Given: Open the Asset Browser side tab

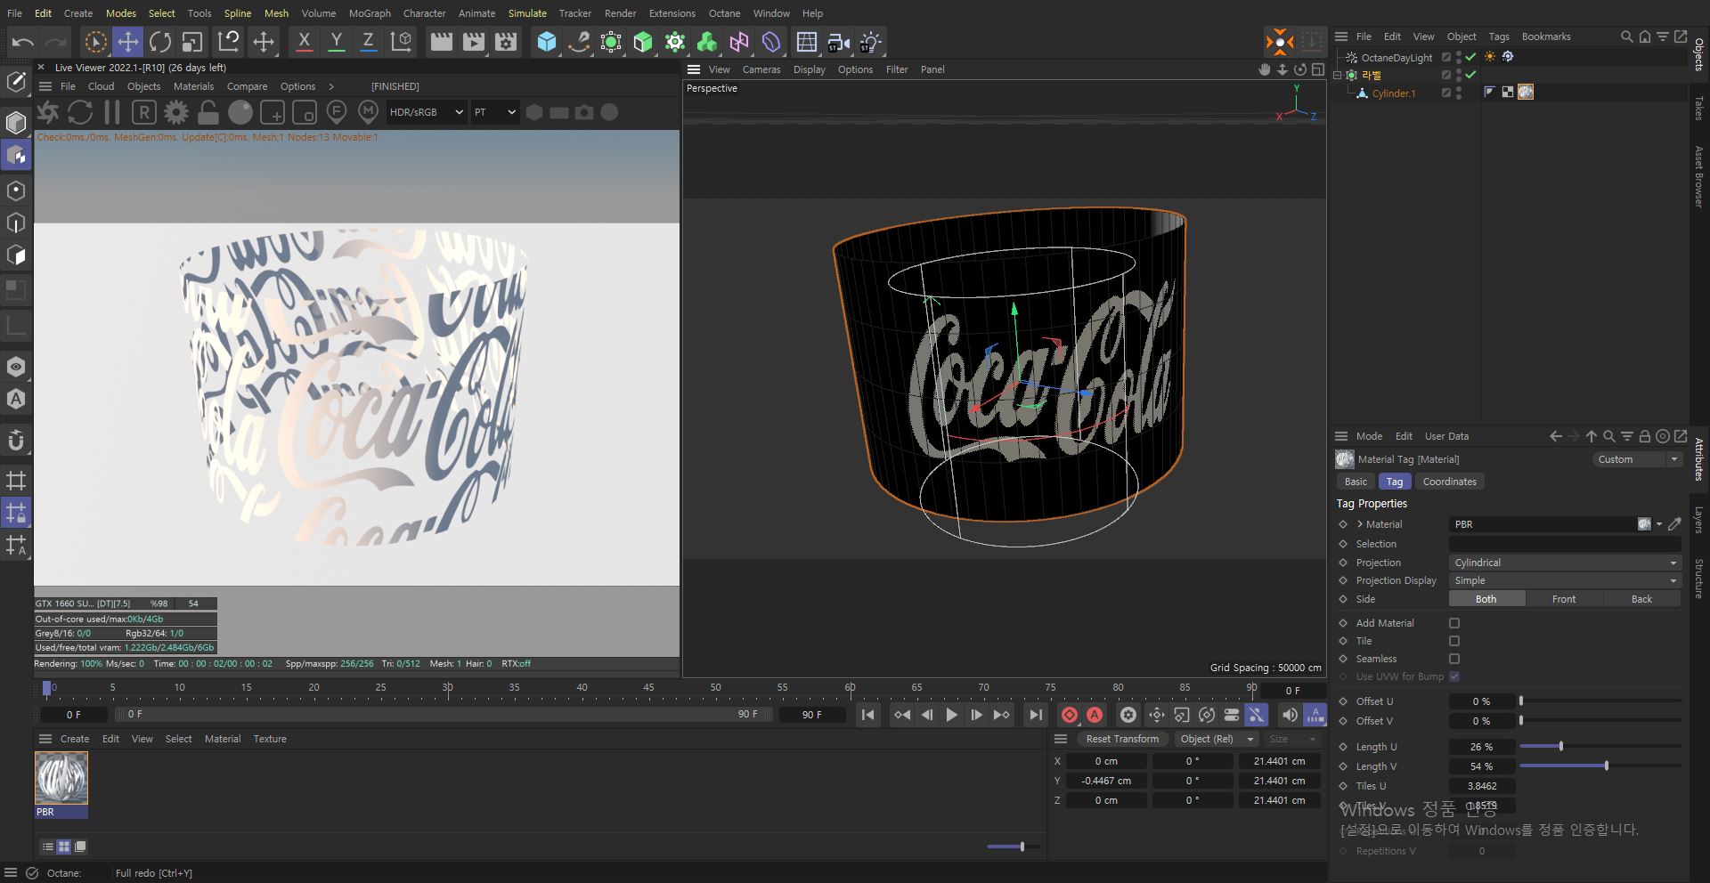Looking at the screenshot, I should click(1699, 176).
